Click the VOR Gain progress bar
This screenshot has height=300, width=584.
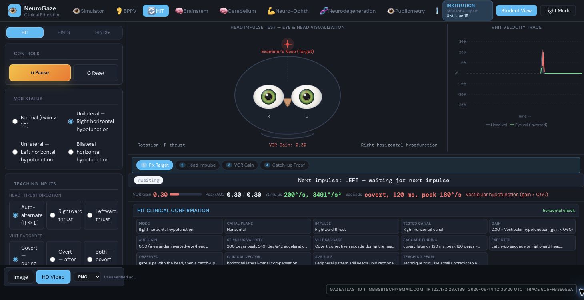point(186,195)
